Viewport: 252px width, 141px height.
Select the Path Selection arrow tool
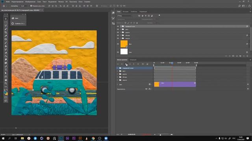click(6, 73)
